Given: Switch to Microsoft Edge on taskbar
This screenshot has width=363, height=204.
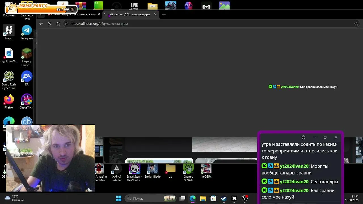Looking at the screenshot, I should 193,198.
